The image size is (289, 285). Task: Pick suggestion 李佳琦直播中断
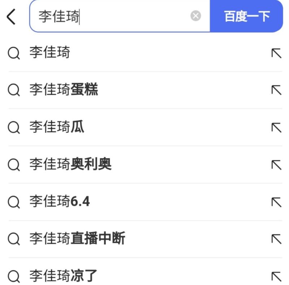[77, 239]
